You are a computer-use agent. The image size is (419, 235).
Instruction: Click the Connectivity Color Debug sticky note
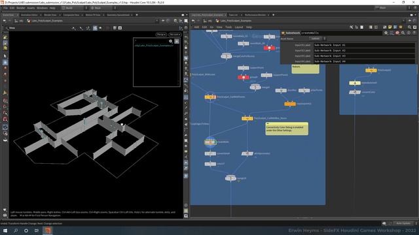coord(287,129)
